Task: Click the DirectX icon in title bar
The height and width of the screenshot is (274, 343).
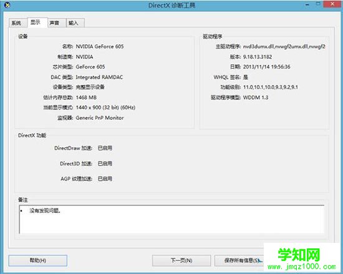Action: tap(7, 5)
